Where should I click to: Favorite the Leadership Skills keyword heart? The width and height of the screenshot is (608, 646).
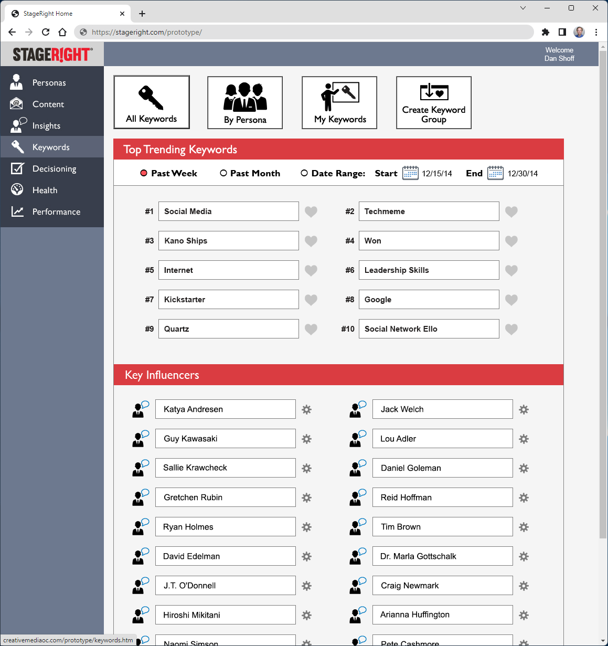pyautogui.click(x=511, y=270)
